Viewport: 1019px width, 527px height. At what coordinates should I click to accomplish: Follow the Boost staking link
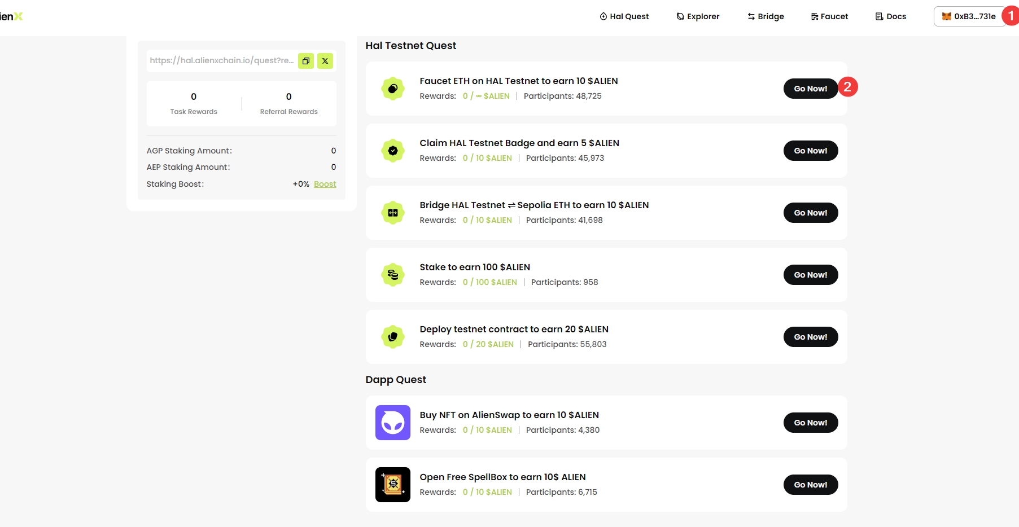point(325,184)
